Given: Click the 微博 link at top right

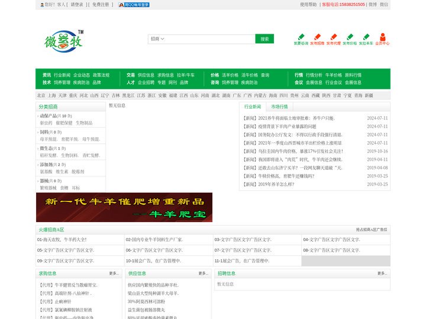Looking at the screenshot, I should point(373,5).
